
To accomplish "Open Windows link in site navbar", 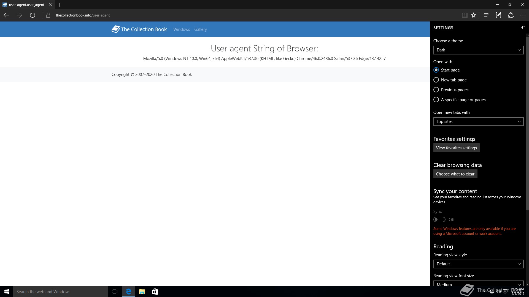I will point(182,29).
